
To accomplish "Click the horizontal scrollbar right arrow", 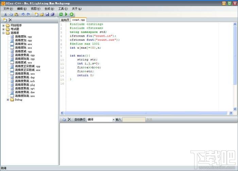I will 231,113.
